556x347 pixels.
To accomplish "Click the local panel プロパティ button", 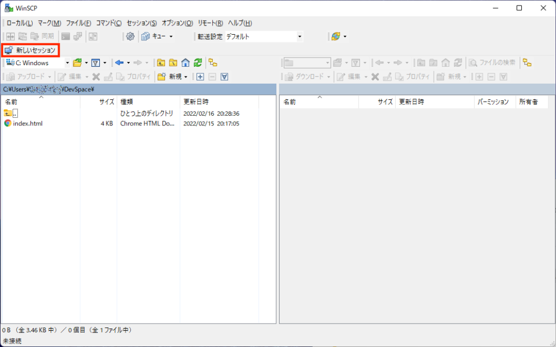I will tap(134, 77).
